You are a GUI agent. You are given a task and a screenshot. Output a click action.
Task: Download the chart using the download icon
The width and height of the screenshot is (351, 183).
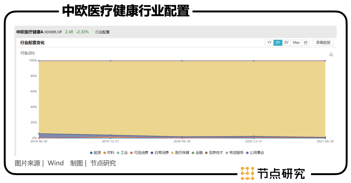(331, 54)
